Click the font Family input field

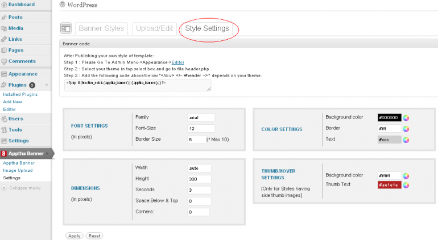point(201,117)
